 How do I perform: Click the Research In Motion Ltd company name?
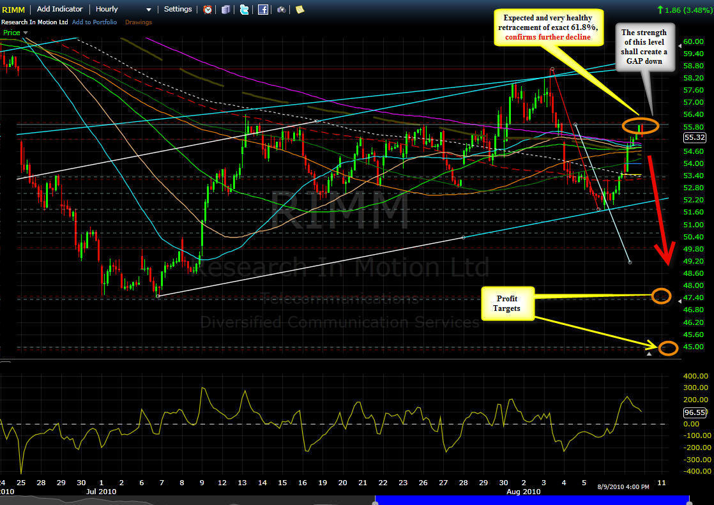click(34, 22)
